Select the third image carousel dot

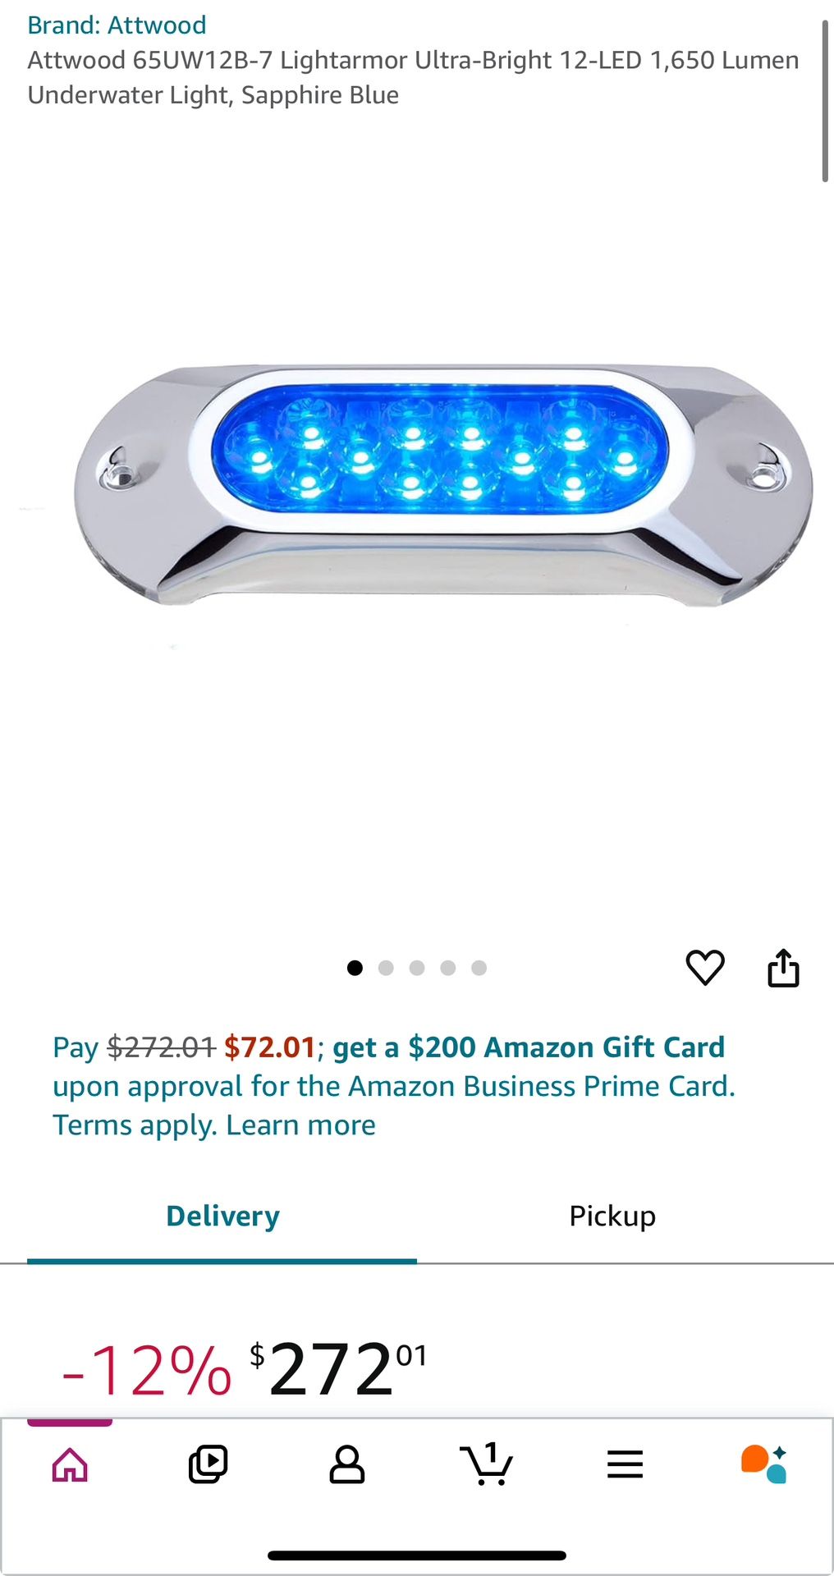(417, 968)
